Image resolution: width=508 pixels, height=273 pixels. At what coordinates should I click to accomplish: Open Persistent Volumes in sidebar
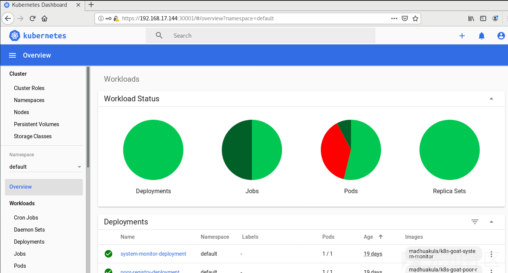pos(37,124)
